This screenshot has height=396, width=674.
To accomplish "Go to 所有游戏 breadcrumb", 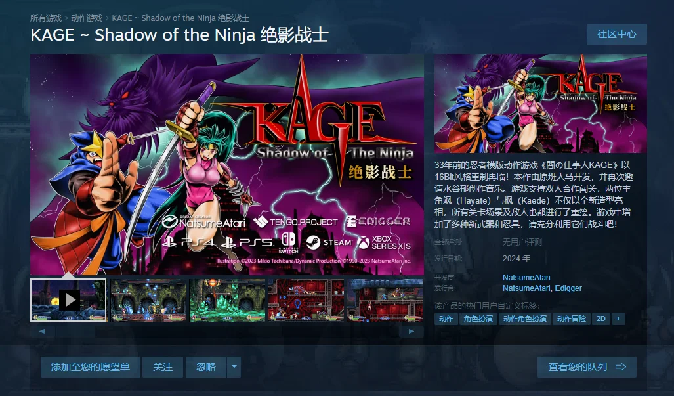I will 46,18.
